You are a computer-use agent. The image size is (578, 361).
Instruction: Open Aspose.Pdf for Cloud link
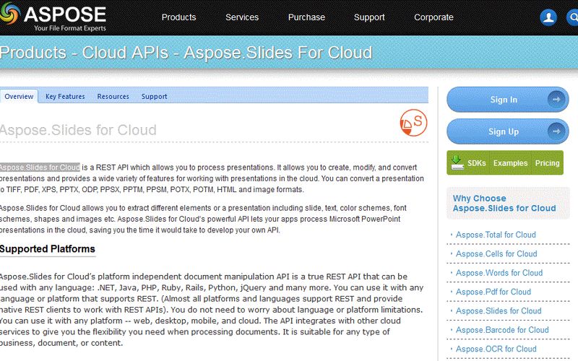493,292
